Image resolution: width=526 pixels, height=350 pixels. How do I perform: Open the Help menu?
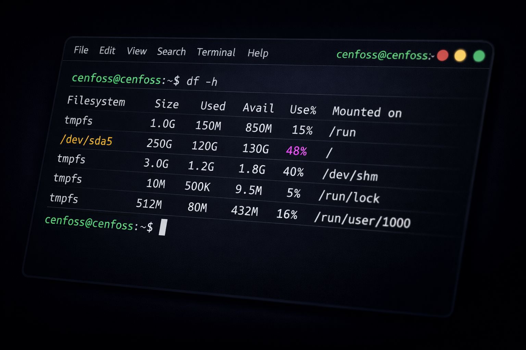click(x=258, y=53)
